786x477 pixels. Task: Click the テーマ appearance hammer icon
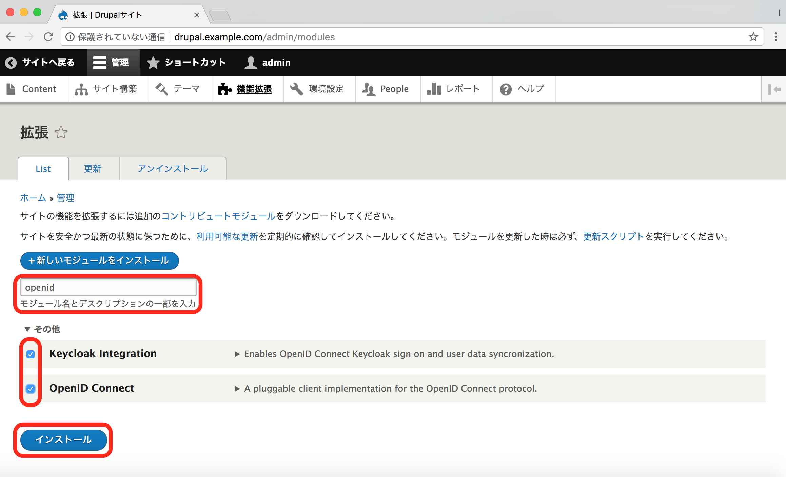(162, 89)
